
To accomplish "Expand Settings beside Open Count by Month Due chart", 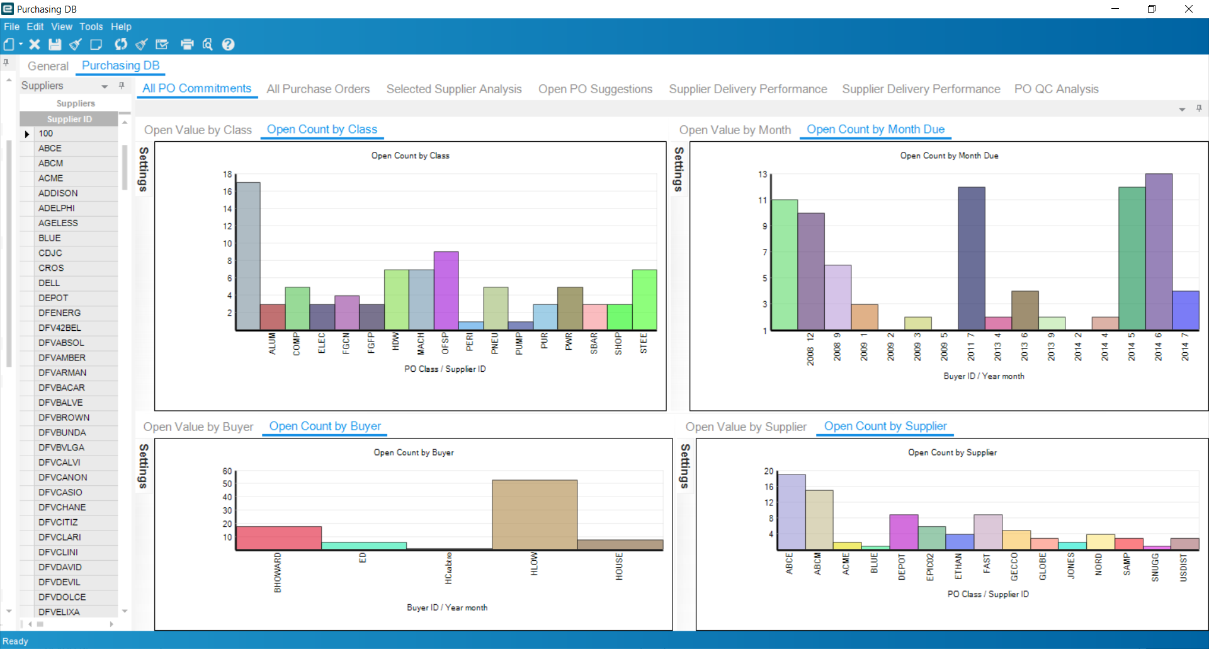I will coord(679,169).
